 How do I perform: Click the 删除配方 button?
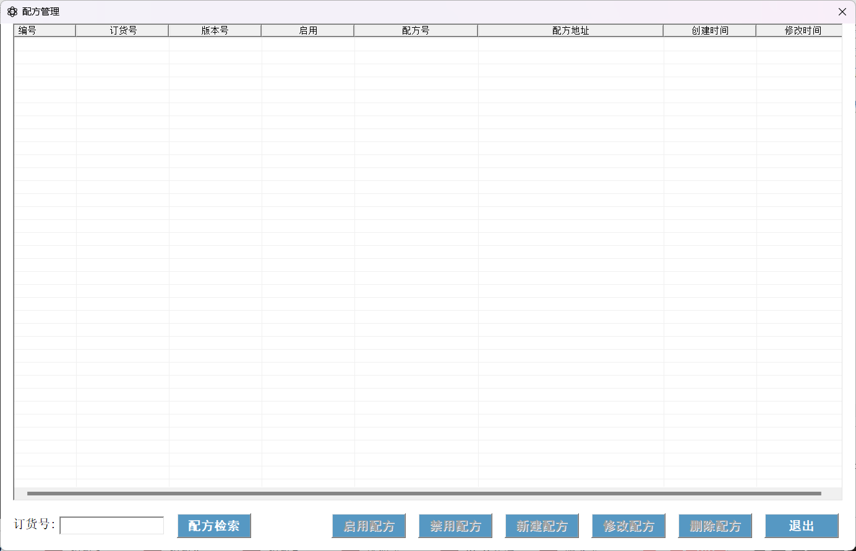[x=715, y=526]
